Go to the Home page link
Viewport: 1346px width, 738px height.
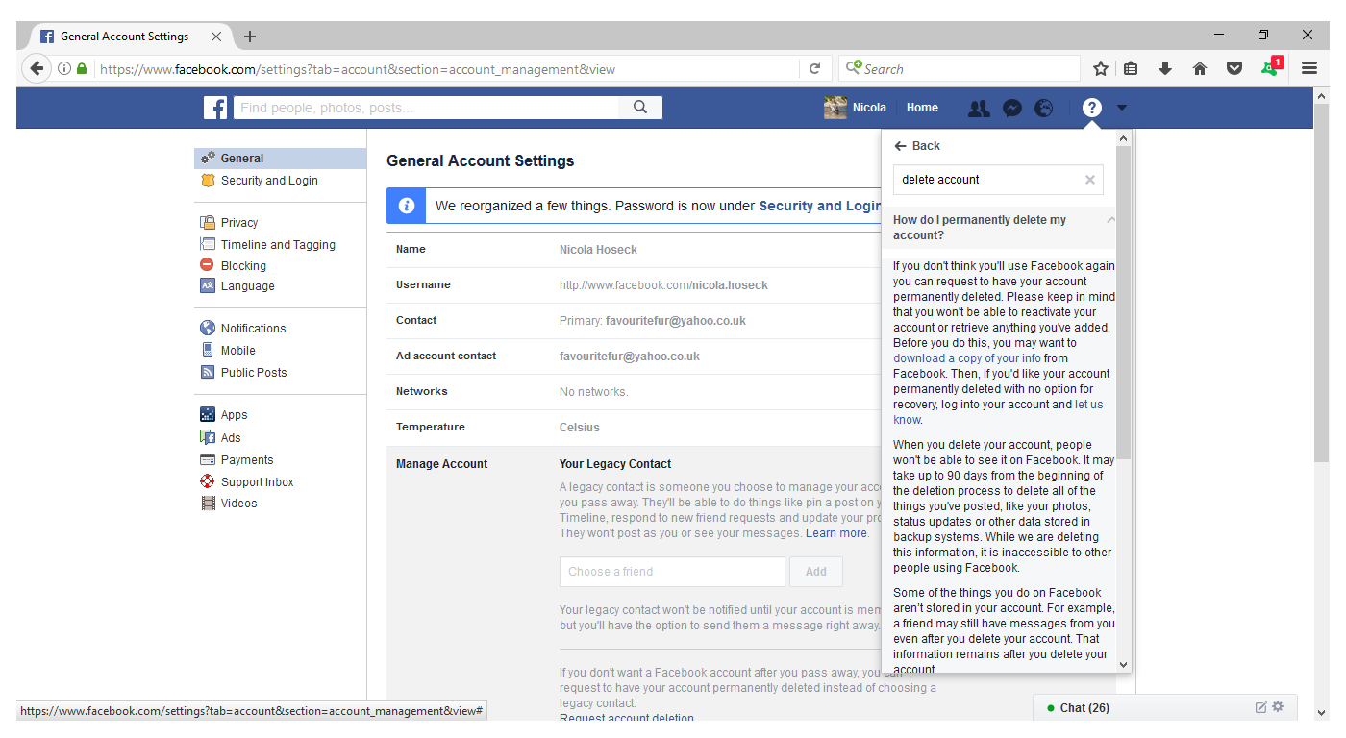[922, 108]
